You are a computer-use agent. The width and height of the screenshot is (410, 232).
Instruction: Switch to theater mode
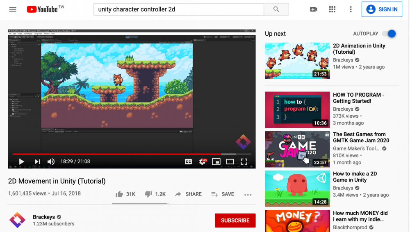[230, 162]
